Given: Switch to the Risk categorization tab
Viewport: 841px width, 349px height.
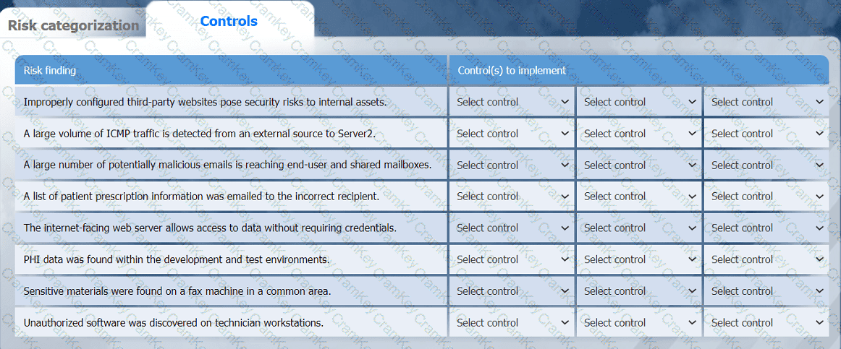Looking at the screenshot, I should click(x=73, y=25).
